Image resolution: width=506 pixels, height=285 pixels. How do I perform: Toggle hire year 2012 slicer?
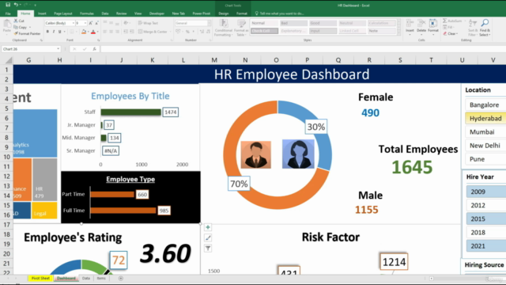pyautogui.click(x=486, y=205)
